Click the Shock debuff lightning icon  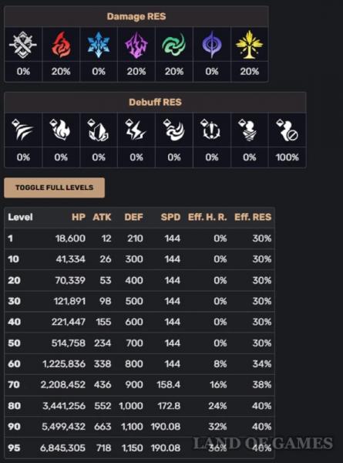pyautogui.click(x=136, y=130)
